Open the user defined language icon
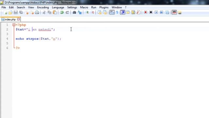 point(128,12)
